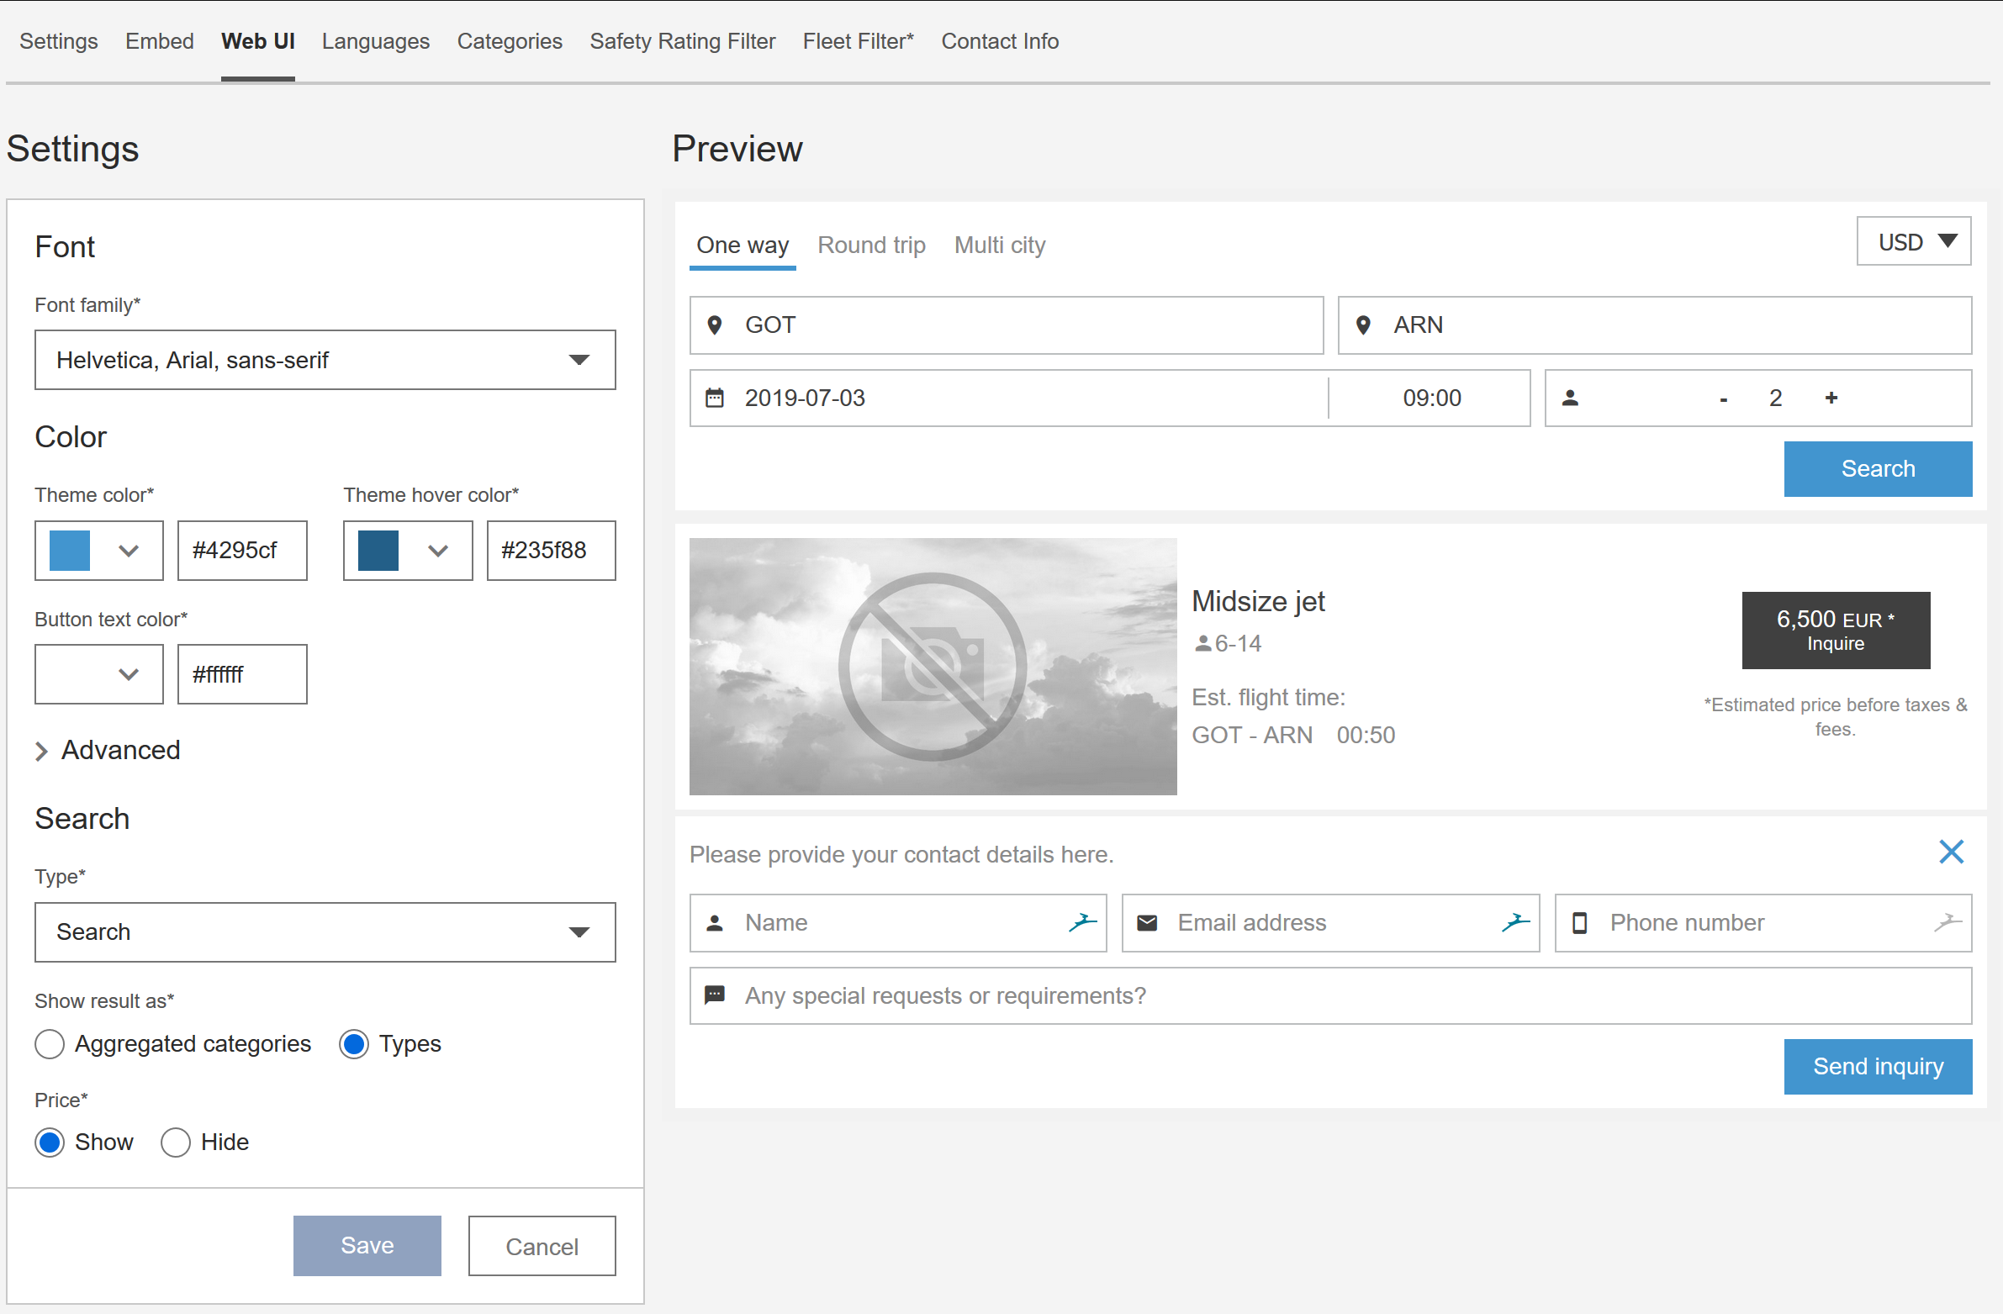Increase passenger count with plus button

(1831, 398)
